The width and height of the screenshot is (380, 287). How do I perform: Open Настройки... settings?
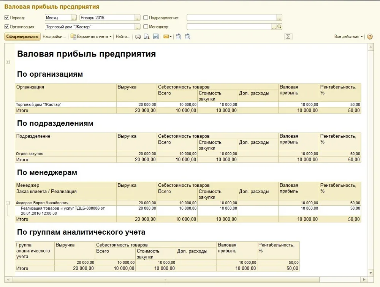click(54, 36)
